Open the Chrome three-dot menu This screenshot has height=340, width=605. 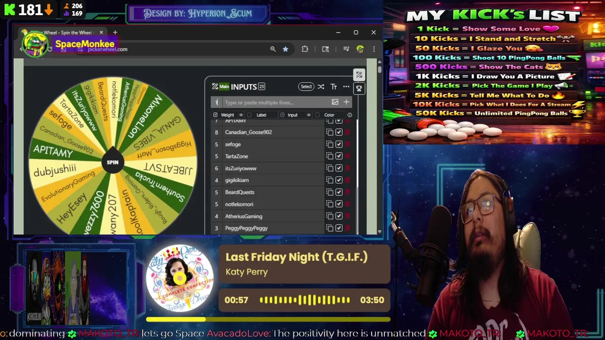[374, 49]
